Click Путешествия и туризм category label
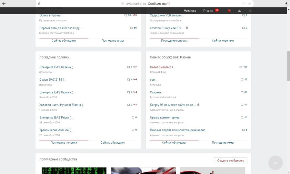The height and width of the screenshot is (174, 290). (x=53, y=21)
